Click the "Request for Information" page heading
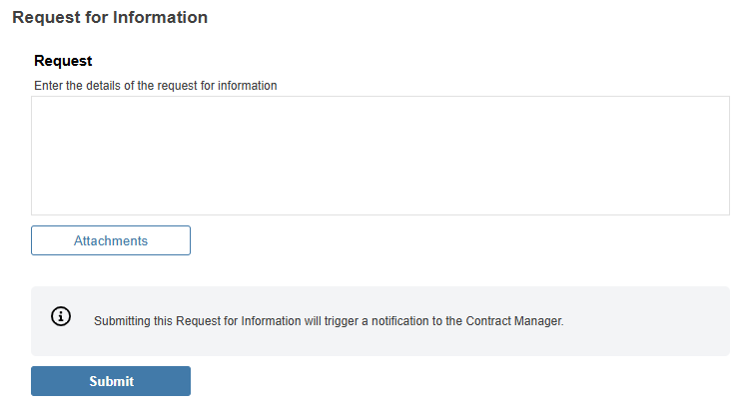Viewport: 752px width, 410px height. click(x=110, y=18)
